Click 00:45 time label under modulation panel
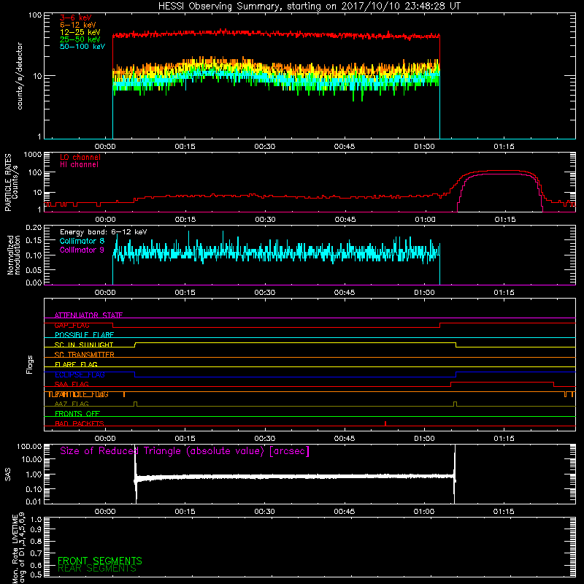The image size is (584, 584). 345,293
